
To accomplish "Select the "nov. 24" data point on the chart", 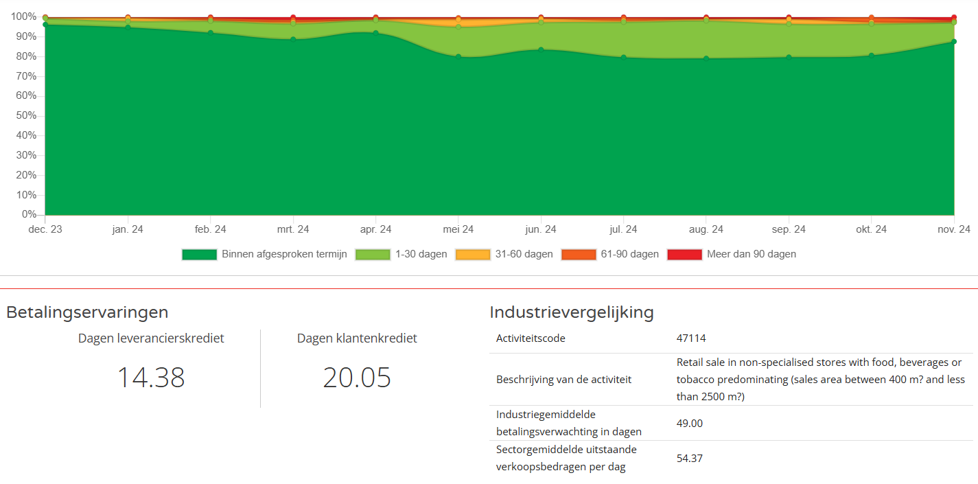I will [x=954, y=43].
